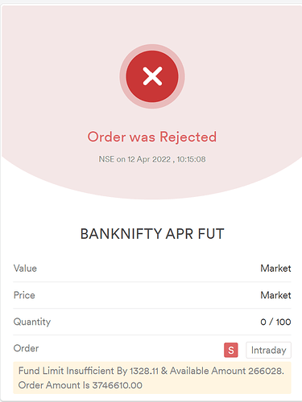Click the date 12 Apr 2022
302x402 pixels.
pyautogui.click(x=149, y=159)
